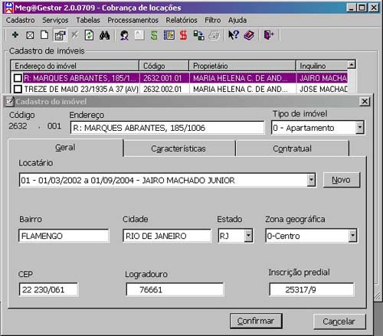This screenshot has width=383, height=336.
Task: Click the green plus add icon
Action: tap(15, 35)
